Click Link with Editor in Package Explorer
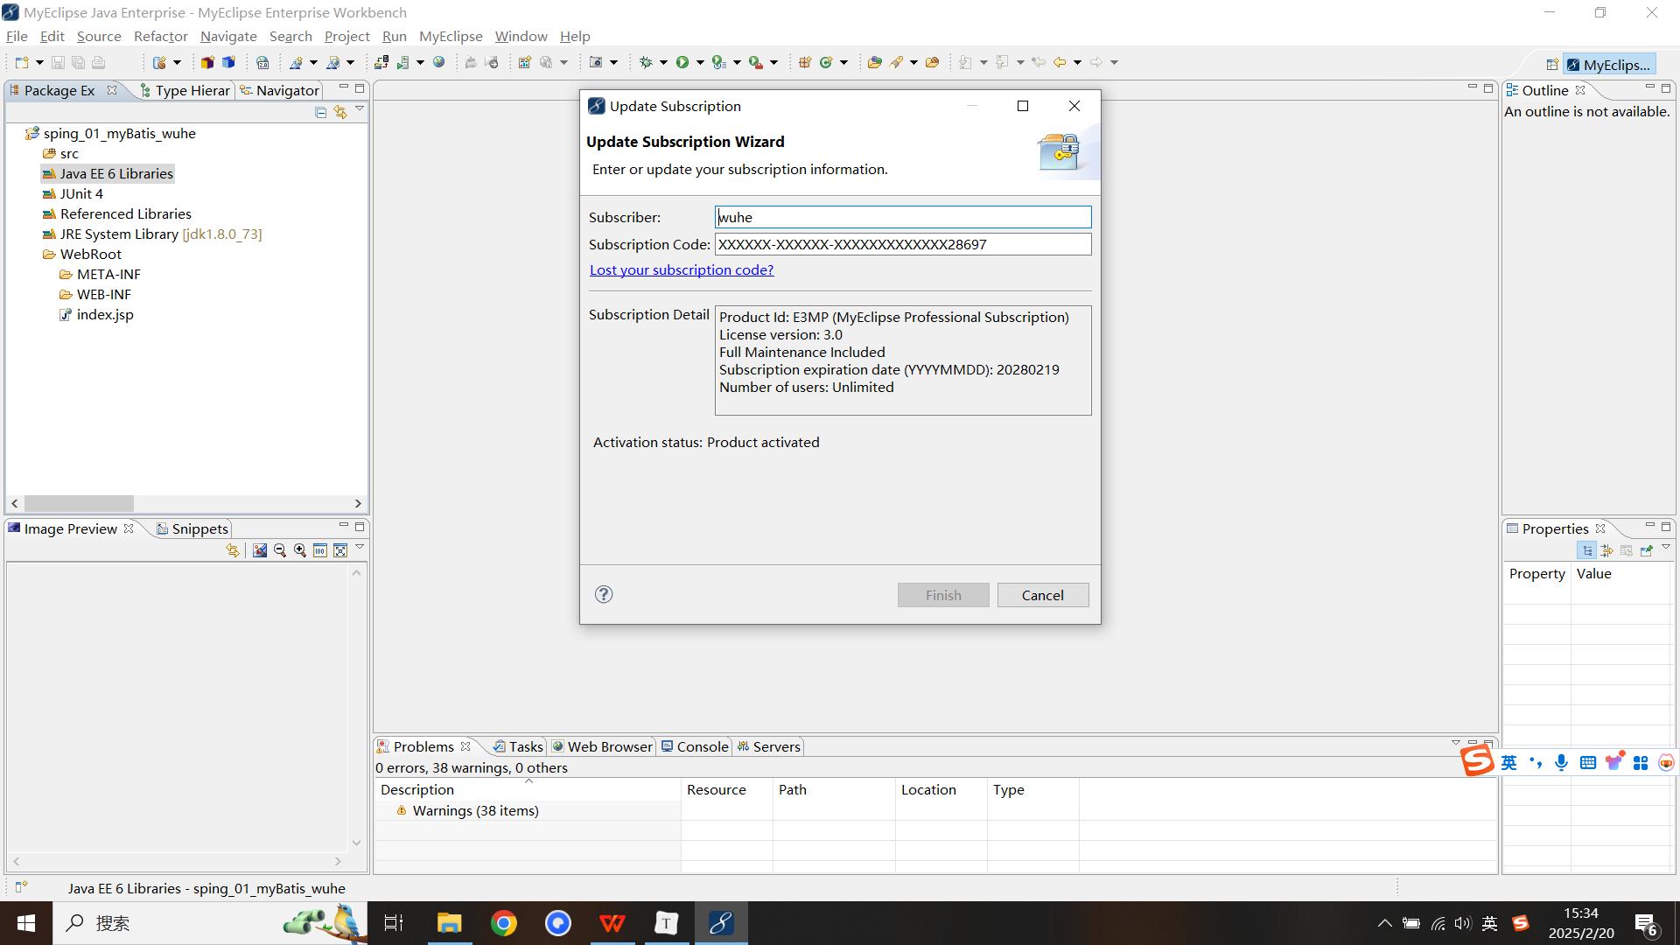Image resolution: width=1680 pixels, height=945 pixels. pyautogui.click(x=340, y=112)
